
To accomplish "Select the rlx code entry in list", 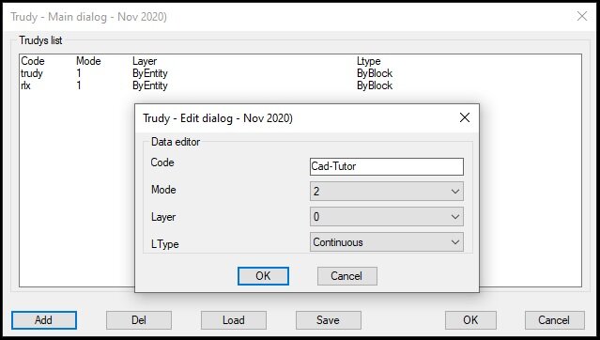I will [25, 85].
